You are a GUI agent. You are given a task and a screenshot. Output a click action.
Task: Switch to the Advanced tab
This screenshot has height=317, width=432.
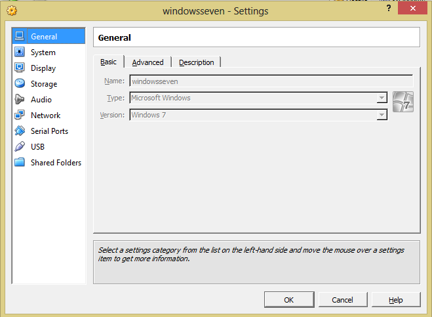147,62
